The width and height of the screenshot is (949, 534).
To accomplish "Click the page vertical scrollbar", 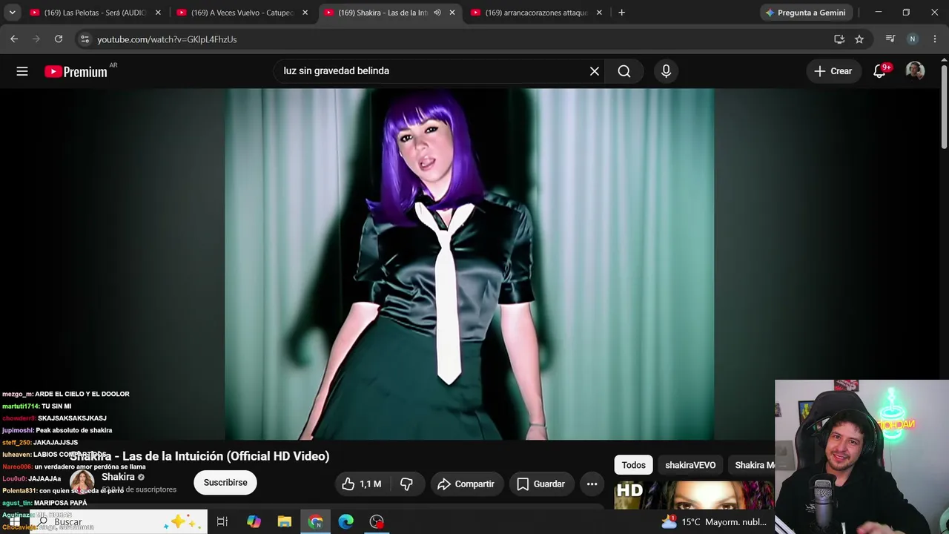I will click(945, 108).
